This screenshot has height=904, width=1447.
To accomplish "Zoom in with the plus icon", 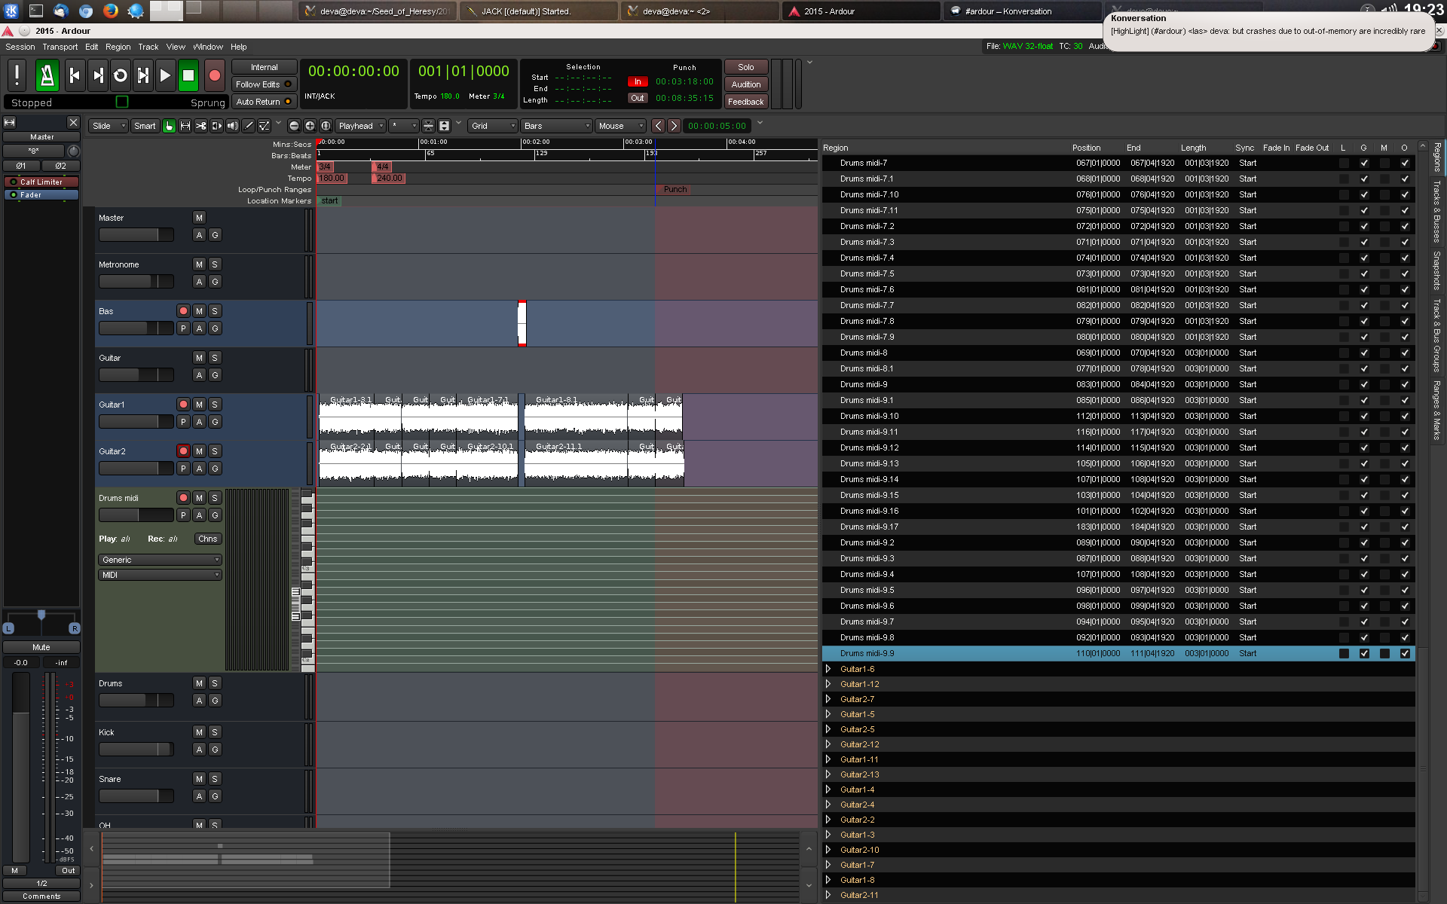I will tap(310, 126).
